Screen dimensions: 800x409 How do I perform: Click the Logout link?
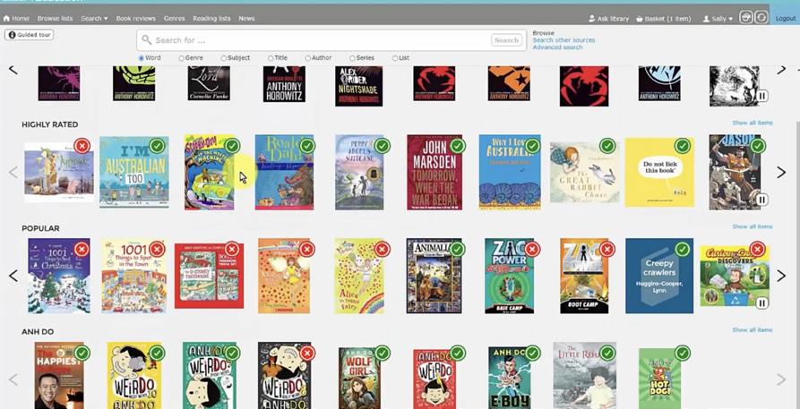pos(786,19)
